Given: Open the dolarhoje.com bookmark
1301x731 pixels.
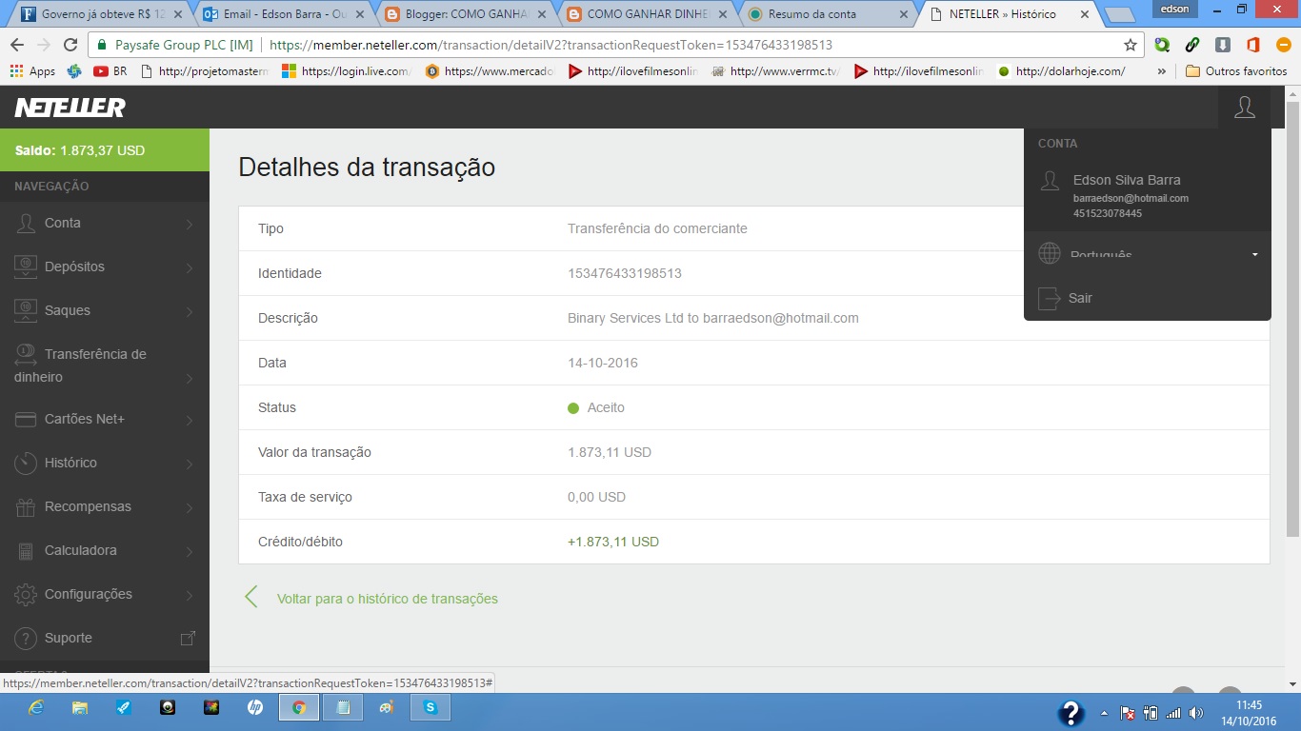Looking at the screenshot, I should [1060, 70].
